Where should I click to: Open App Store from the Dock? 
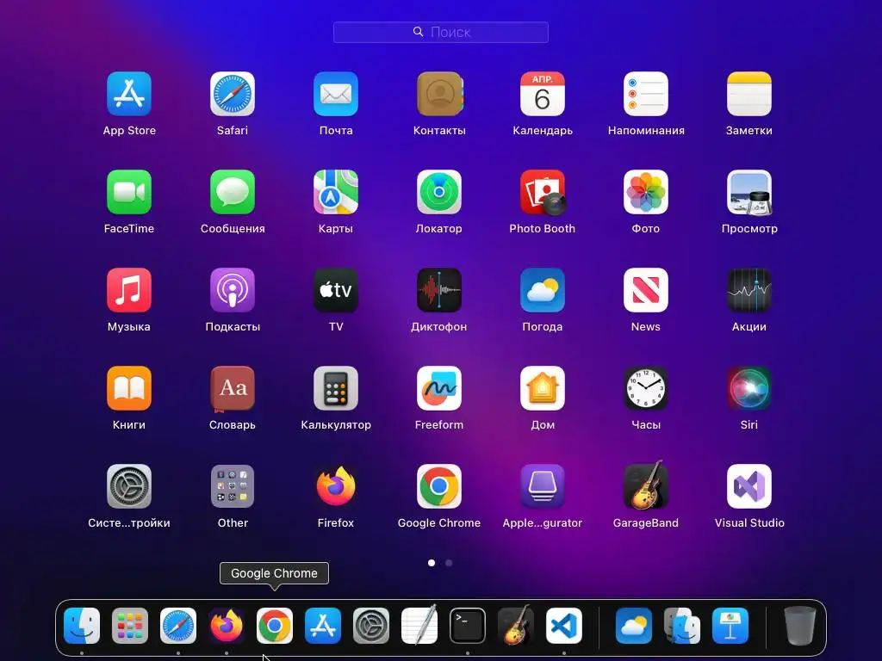click(323, 626)
